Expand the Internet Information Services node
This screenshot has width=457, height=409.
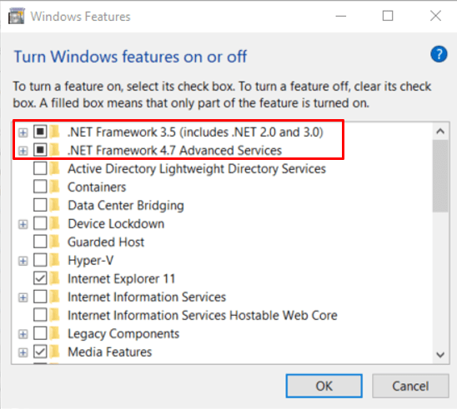[23, 297]
